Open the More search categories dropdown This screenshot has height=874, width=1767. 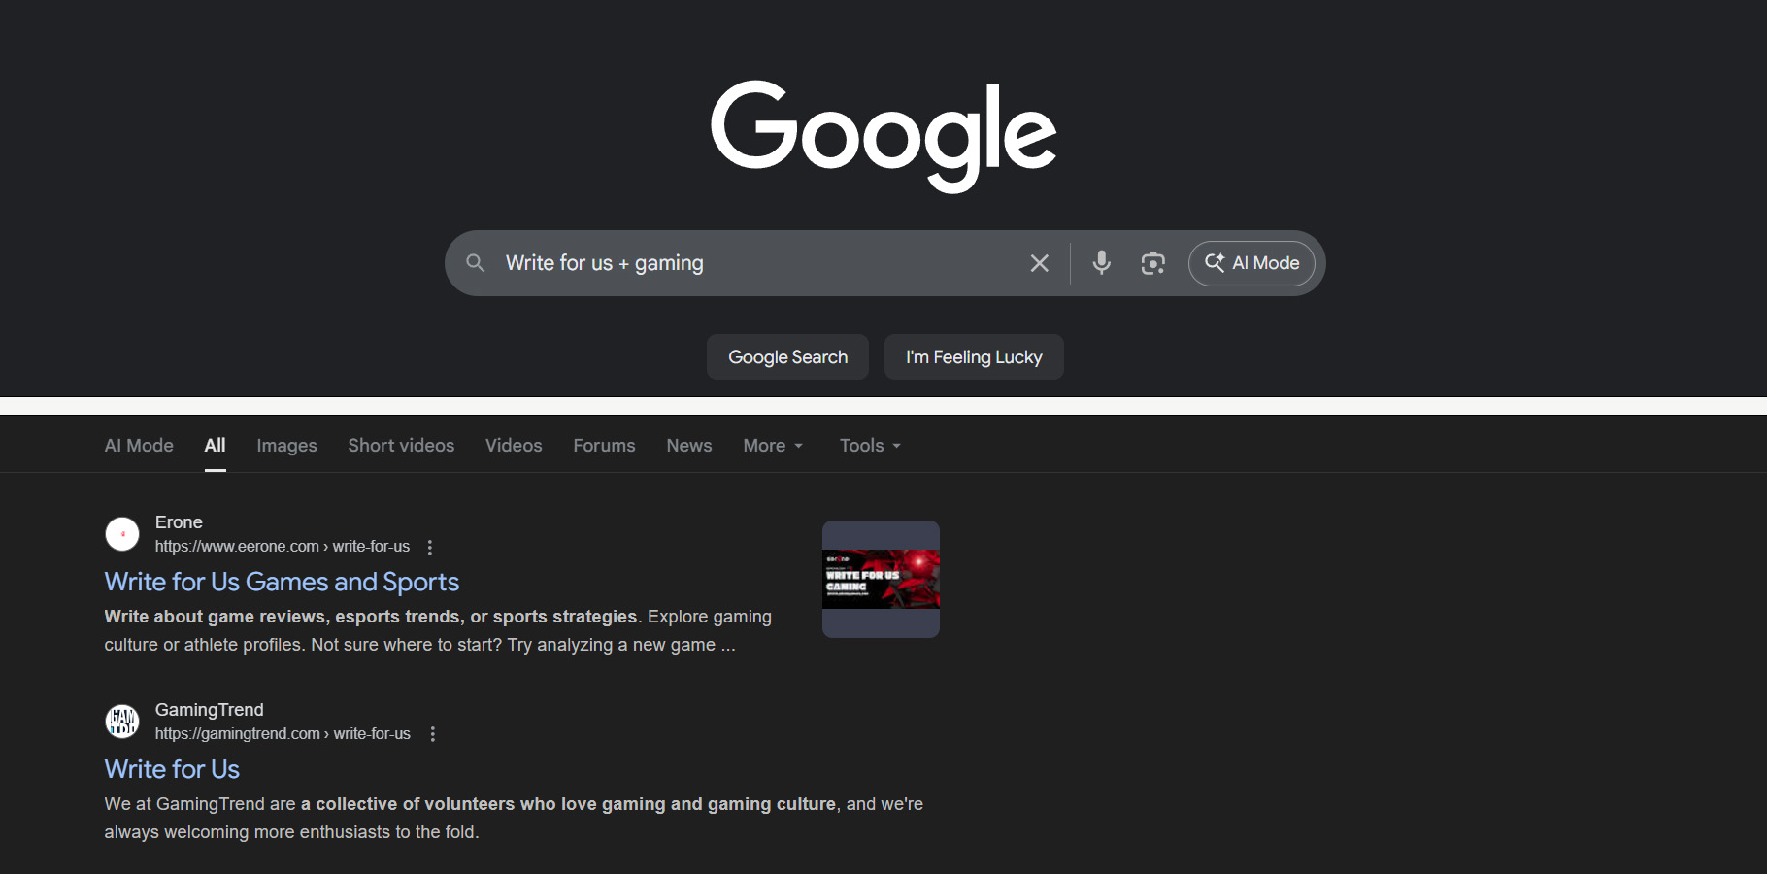pyautogui.click(x=772, y=445)
